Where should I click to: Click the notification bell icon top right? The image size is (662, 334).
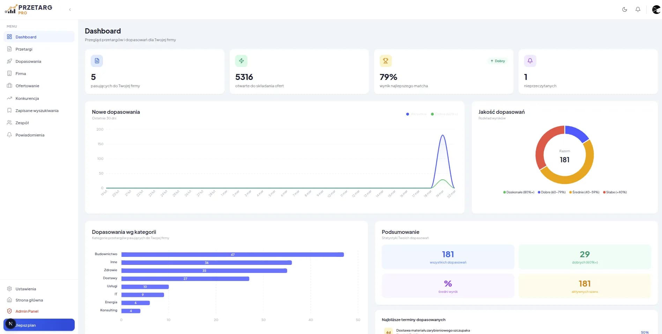(x=638, y=9)
